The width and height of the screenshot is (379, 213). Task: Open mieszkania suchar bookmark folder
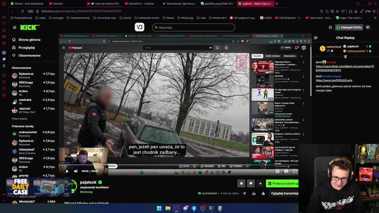[x=147, y=18]
